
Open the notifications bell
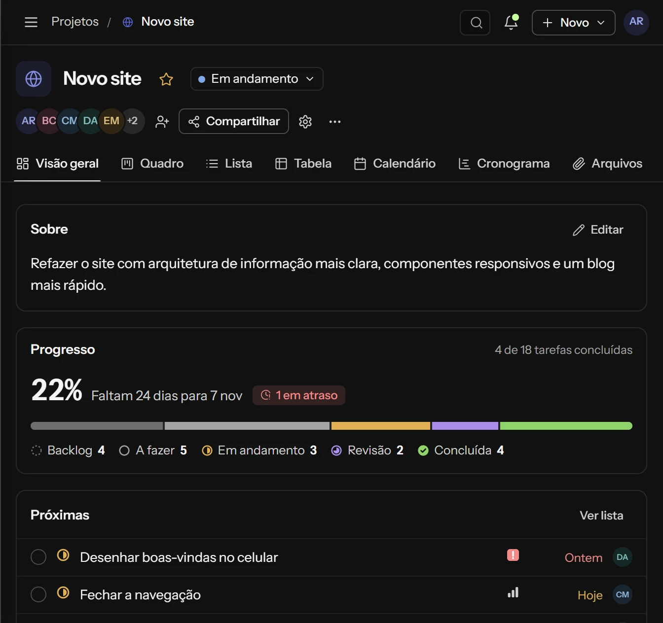(511, 22)
